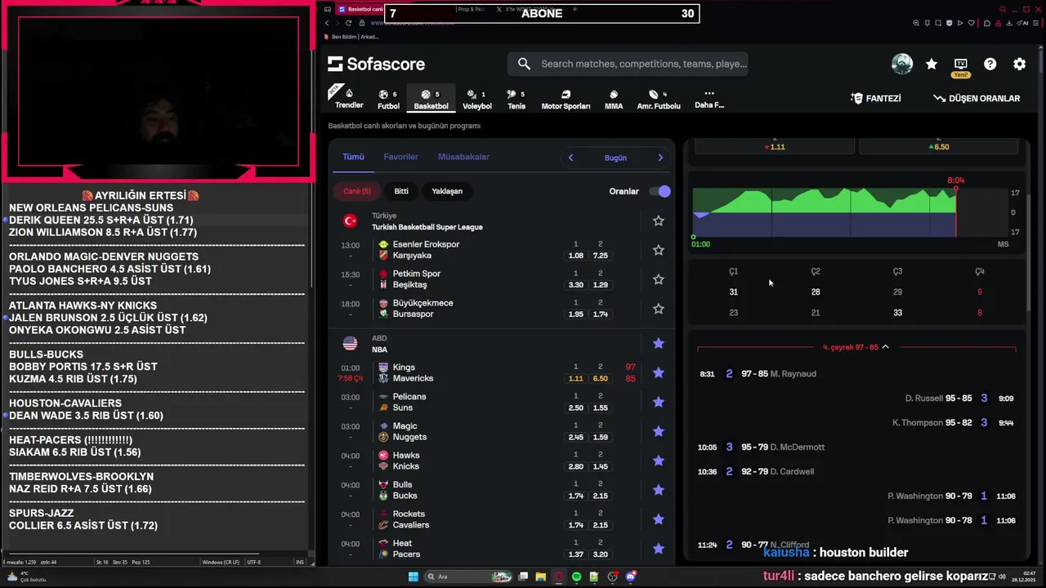Go to previous day arrow

(570, 158)
